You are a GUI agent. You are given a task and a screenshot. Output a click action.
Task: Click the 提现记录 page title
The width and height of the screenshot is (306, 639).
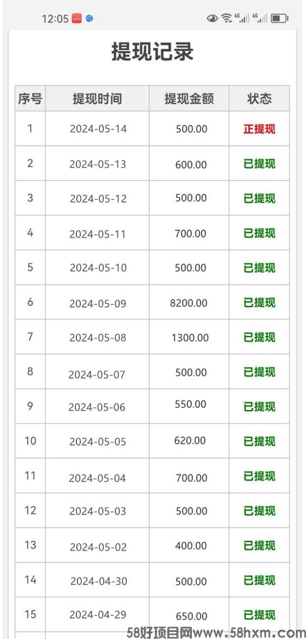coord(152,52)
